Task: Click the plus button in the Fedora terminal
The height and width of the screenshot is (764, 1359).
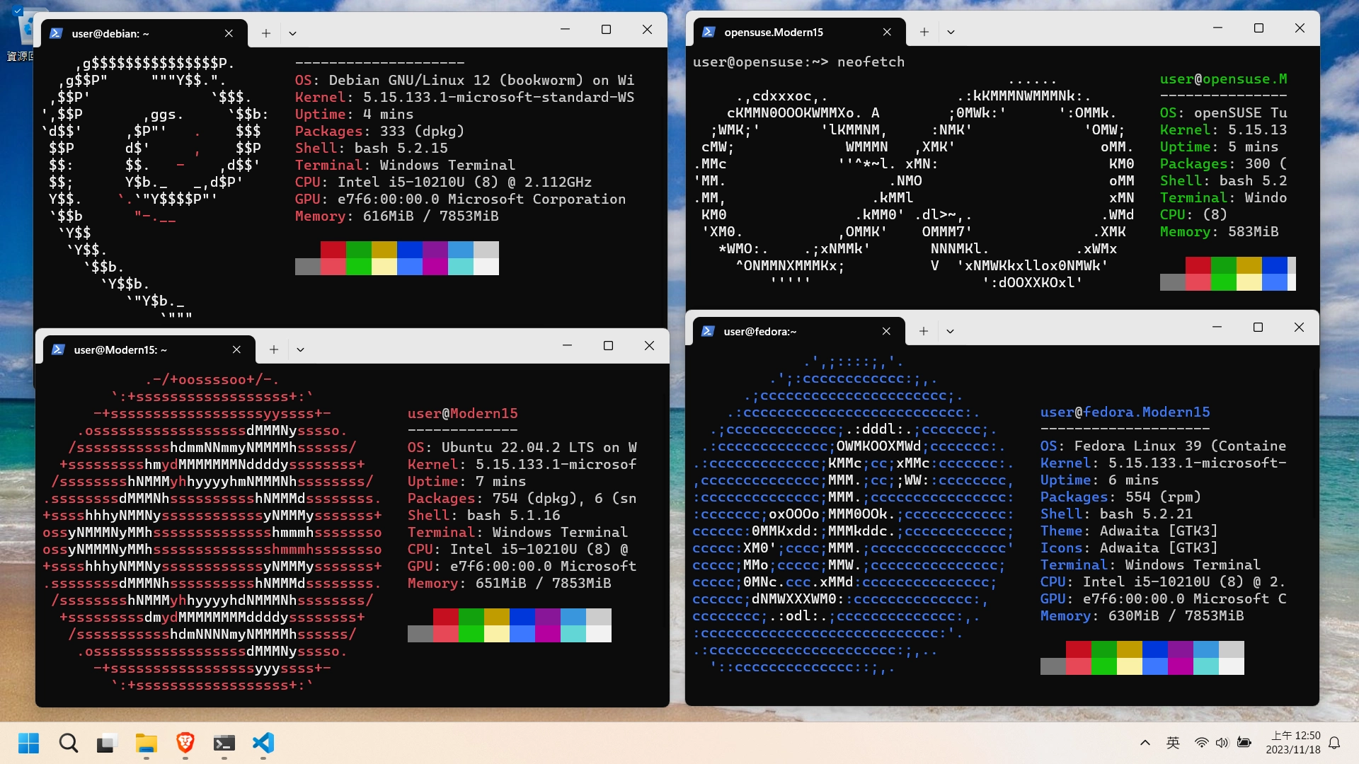Action: click(923, 330)
